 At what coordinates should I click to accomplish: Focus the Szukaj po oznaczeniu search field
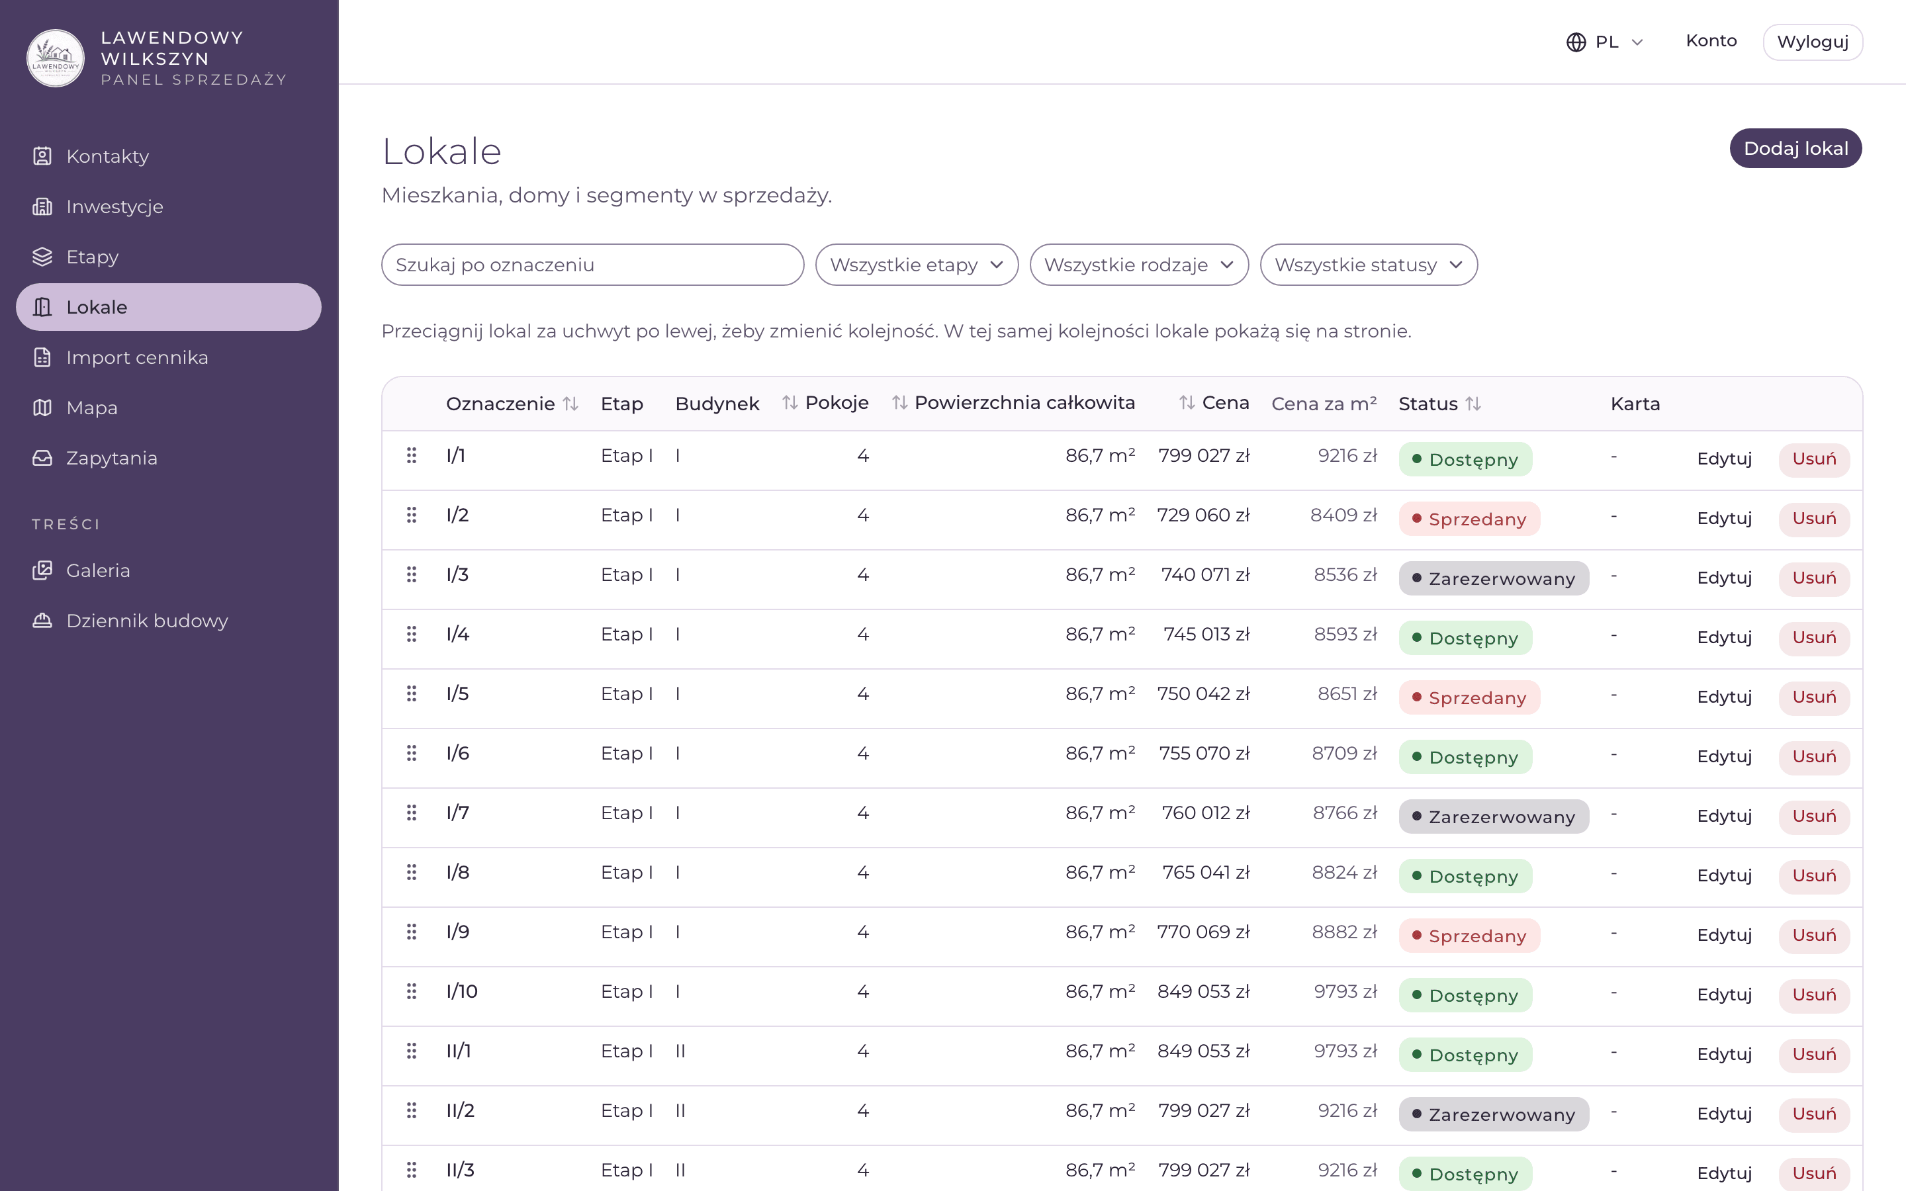(592, 265)
